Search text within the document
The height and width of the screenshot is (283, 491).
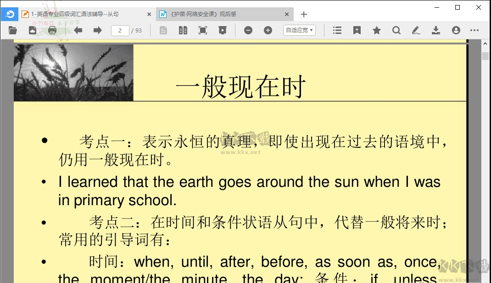(x=396, y=30)
